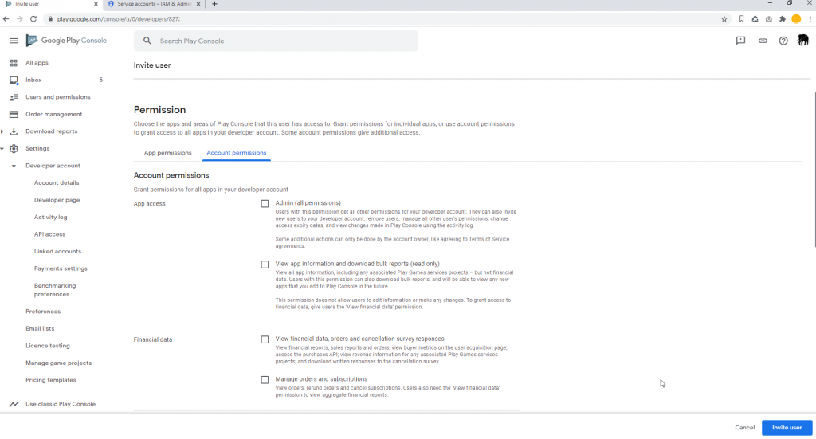Open All apps in sidebar
This screenshot has height=439, width=816.
[x=37, y=63]
